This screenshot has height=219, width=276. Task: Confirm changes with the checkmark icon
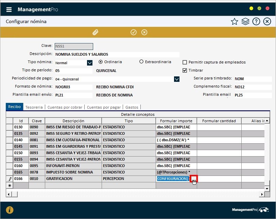(x=134, y=32)
